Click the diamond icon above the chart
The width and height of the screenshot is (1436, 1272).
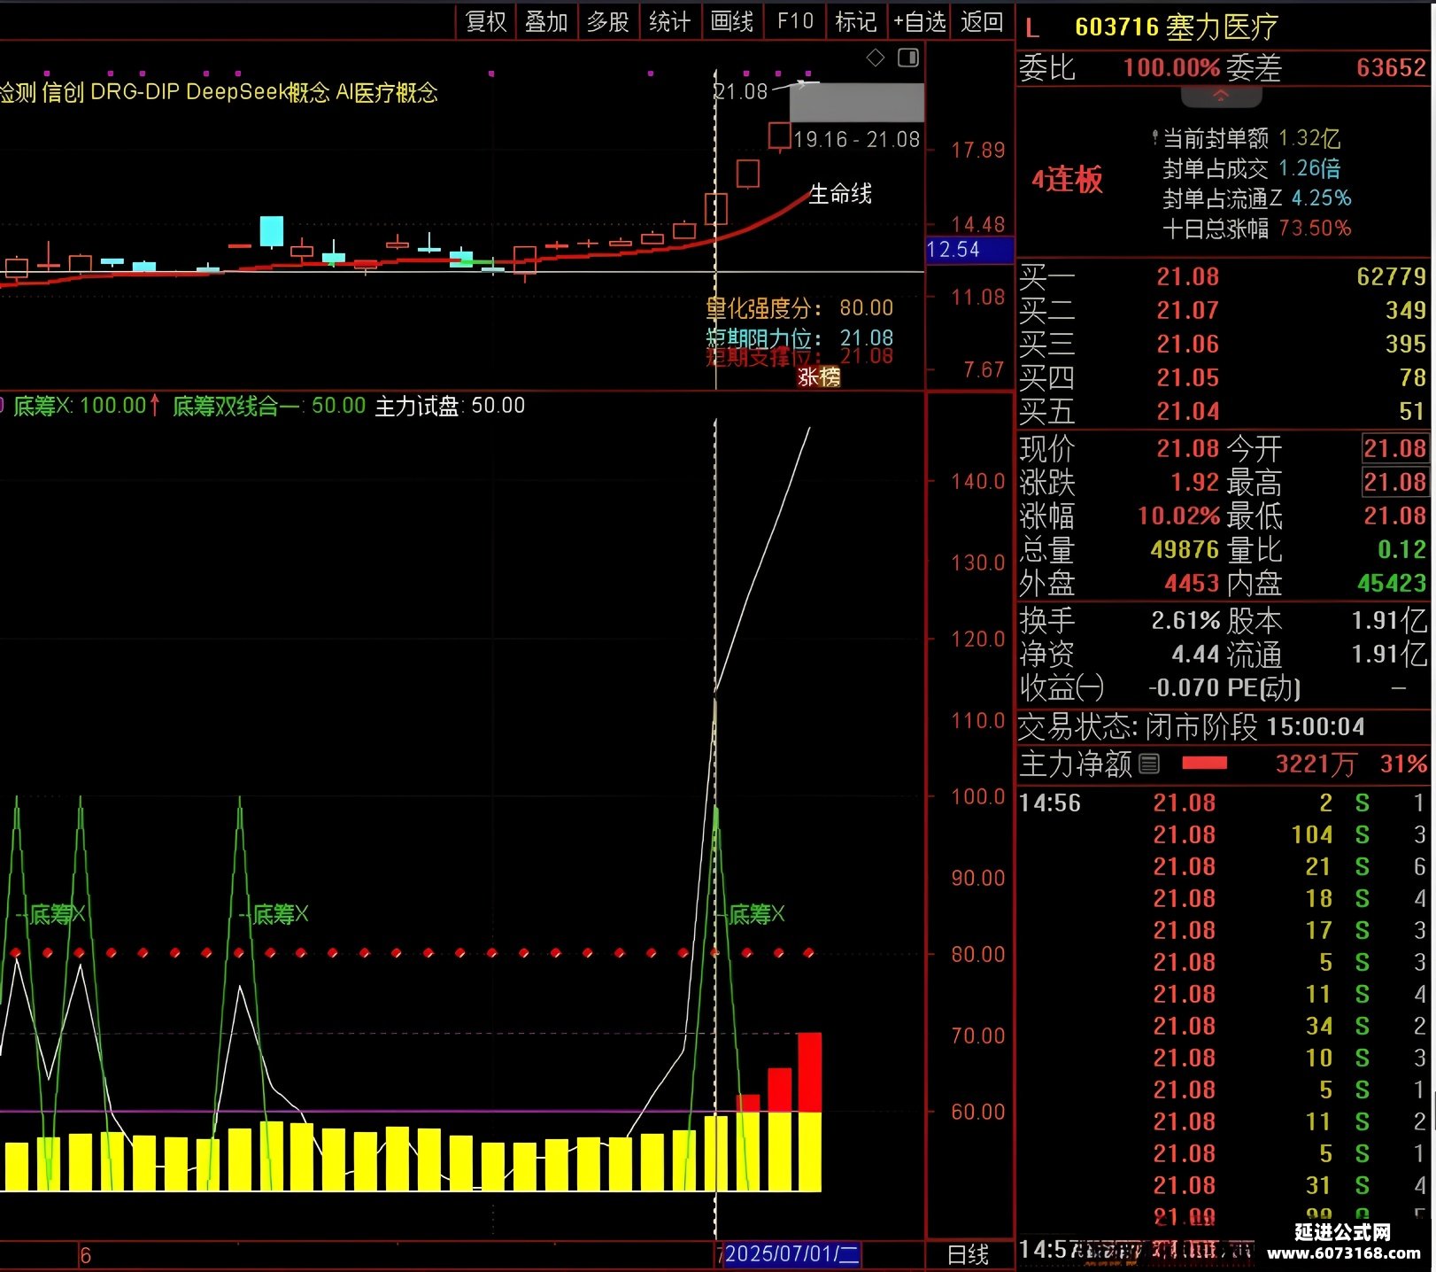point(876,58)
